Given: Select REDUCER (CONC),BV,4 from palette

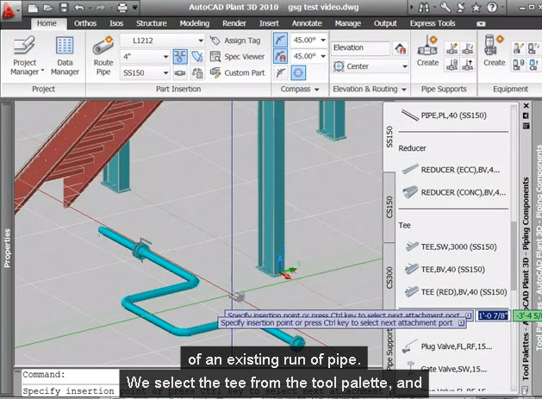Looking at the screenshot, I should (x=453, y=192).
